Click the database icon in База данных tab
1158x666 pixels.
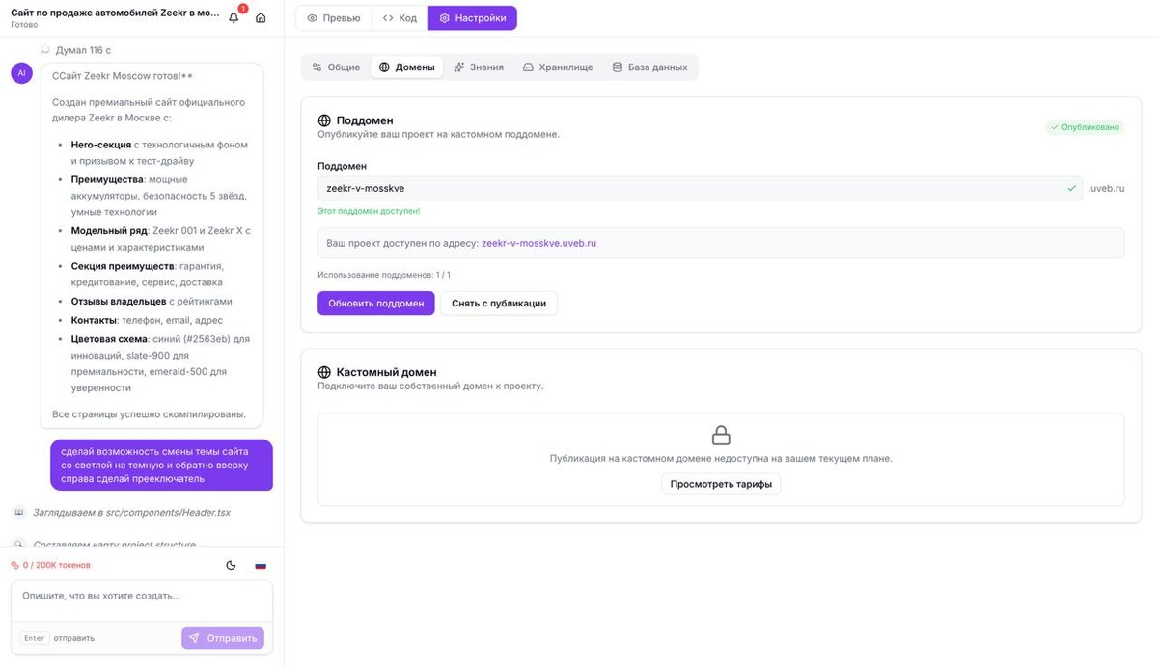pos(617,67)
